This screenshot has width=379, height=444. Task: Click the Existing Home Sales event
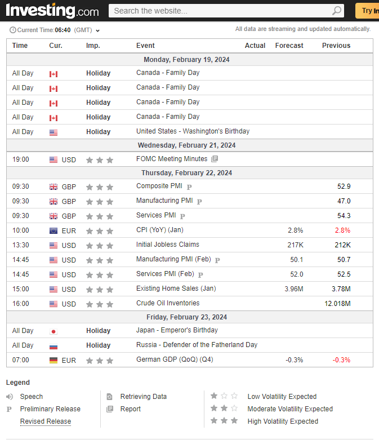point(176,288)
